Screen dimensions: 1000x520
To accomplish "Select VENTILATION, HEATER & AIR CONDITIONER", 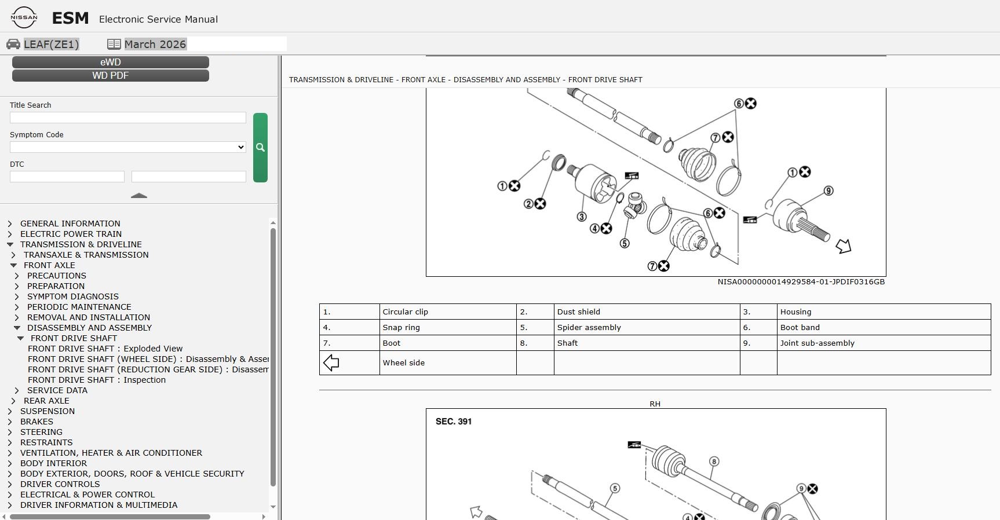I will (111, 453).
